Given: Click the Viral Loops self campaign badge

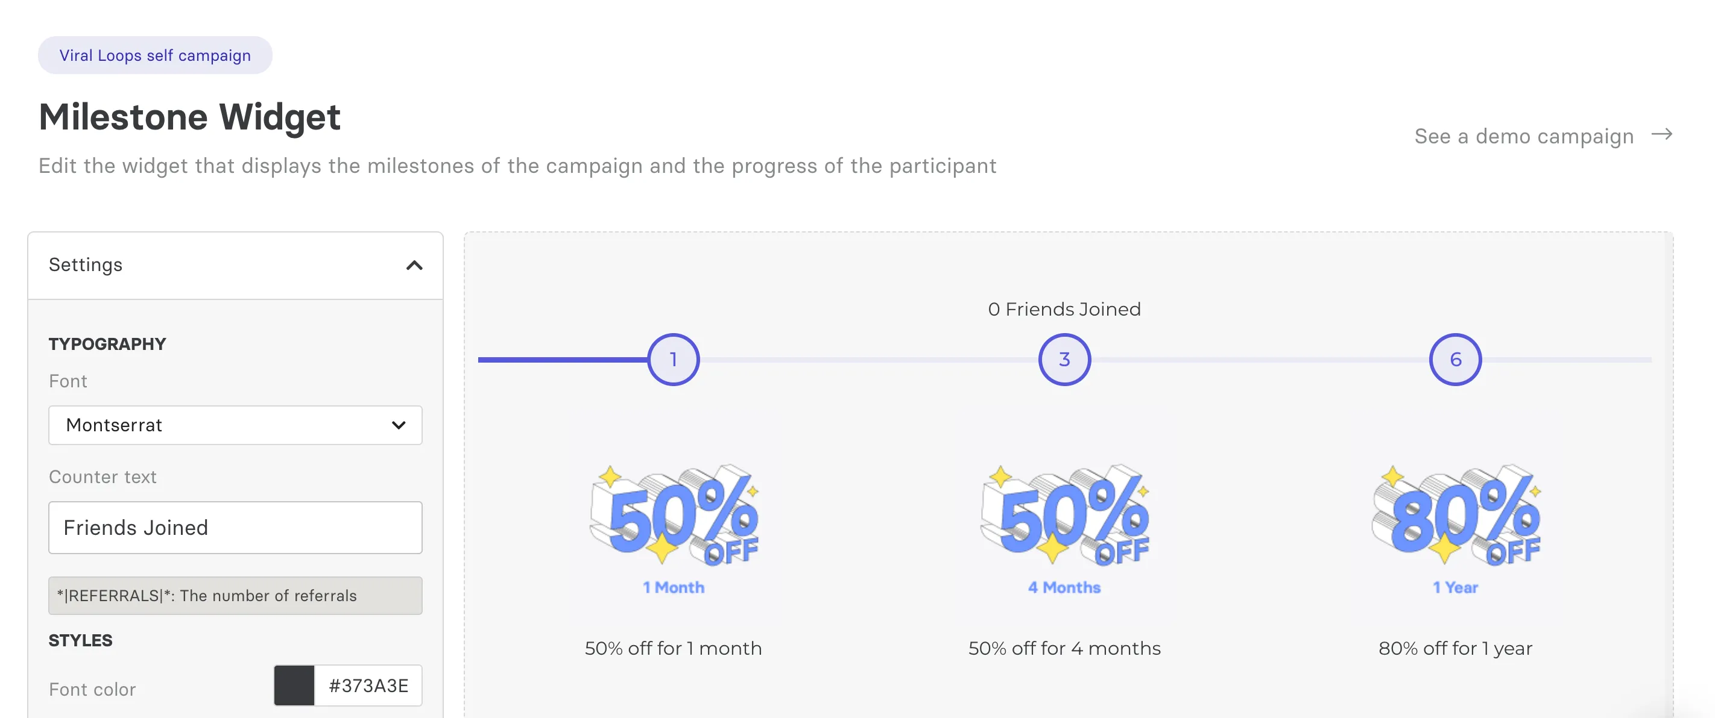Looking at the screenshot, I should pyautogui.click(x=155, y=55).
